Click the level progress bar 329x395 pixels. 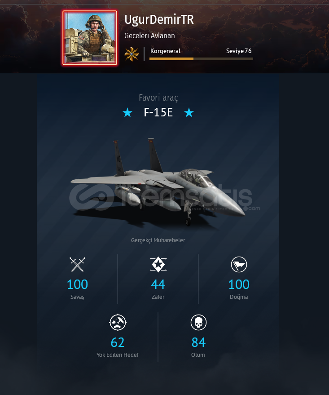tap(201, 59)
